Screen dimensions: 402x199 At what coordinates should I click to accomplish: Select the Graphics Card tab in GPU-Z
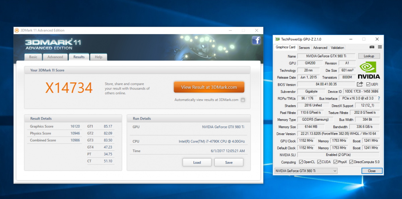click(285, 47)
